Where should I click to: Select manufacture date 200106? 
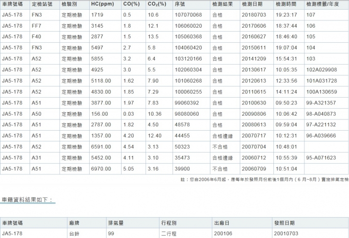(x=223, y=234)
